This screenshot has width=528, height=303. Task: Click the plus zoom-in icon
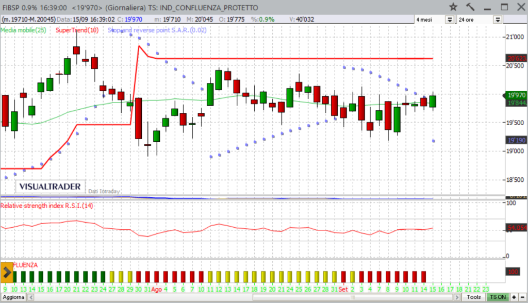pos(514,297)
